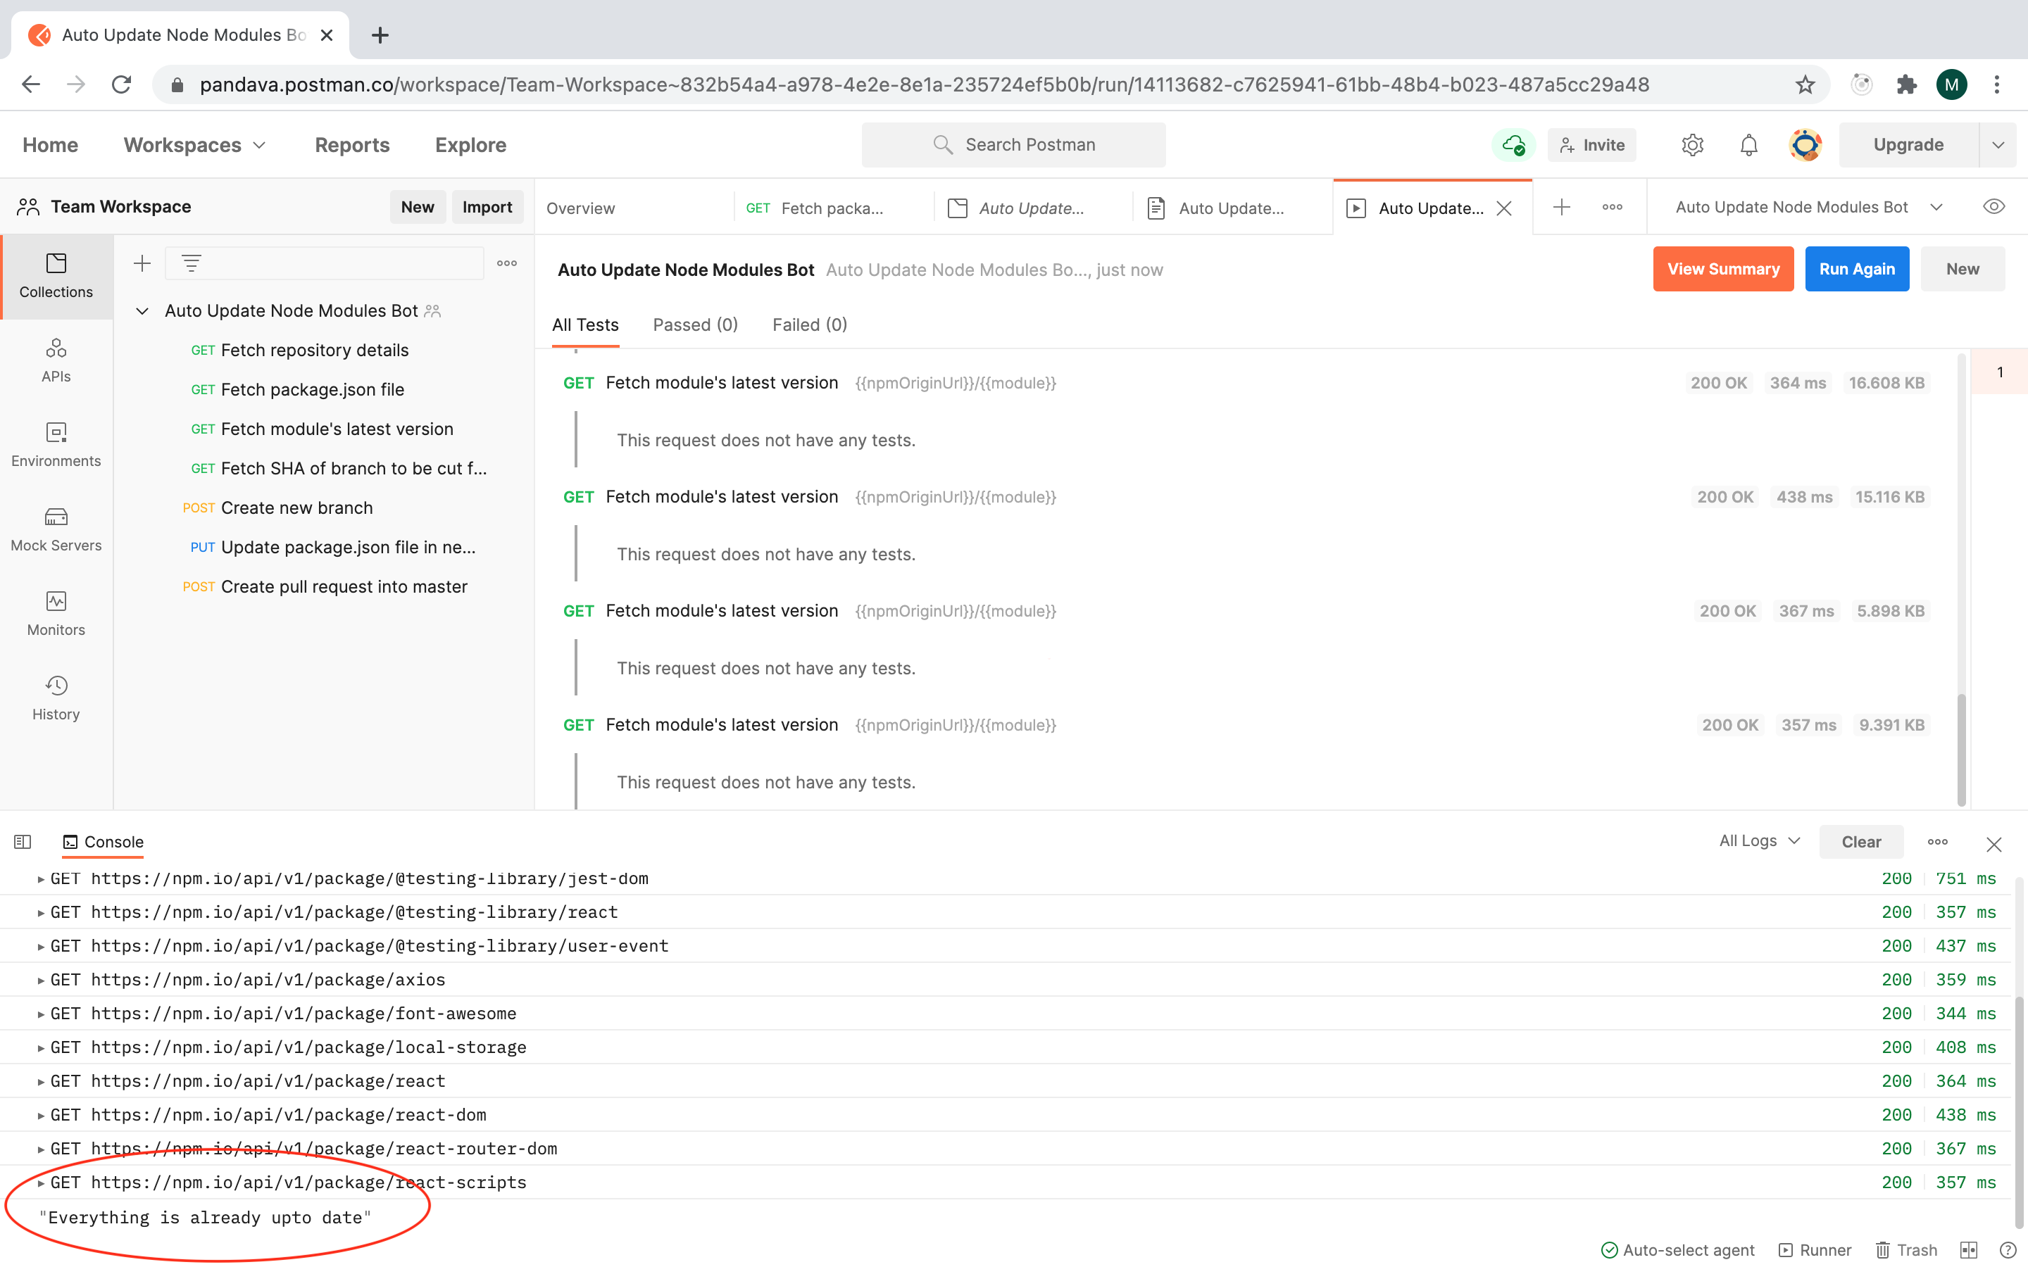Viewport: 2028px width, 1267px height.
Task: Switch to the Failed (0) tab
Action: coord(808,324)
